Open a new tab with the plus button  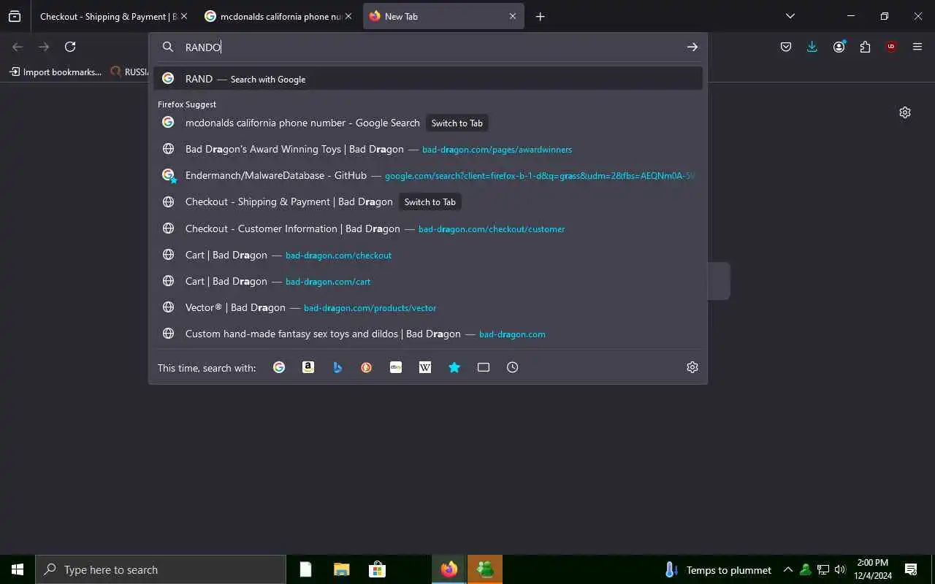click(x=540, y=16)
